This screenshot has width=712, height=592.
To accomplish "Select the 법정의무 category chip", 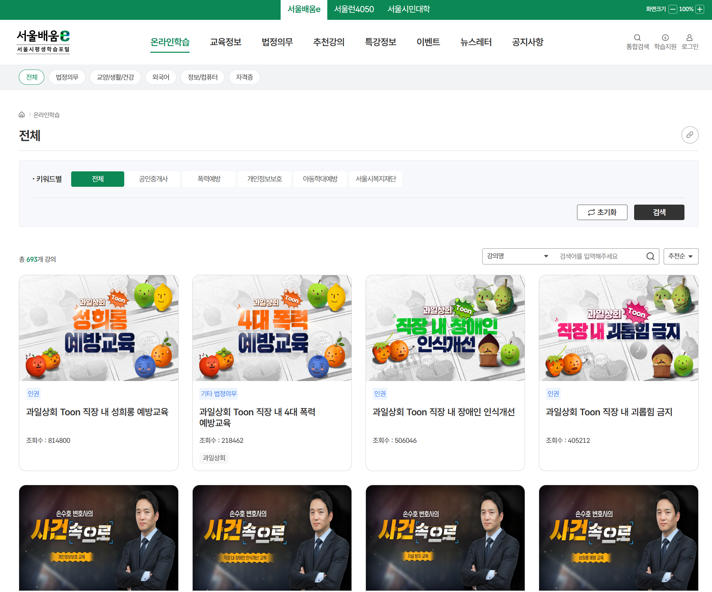I will [x=67, y=77].
